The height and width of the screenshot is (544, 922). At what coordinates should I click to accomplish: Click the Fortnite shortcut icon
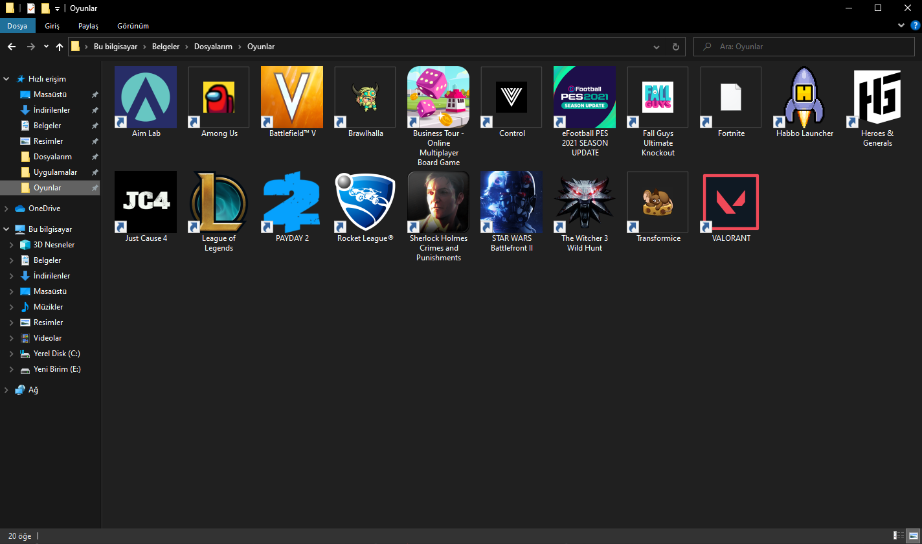pyautogui.click(x=731, y=97)
